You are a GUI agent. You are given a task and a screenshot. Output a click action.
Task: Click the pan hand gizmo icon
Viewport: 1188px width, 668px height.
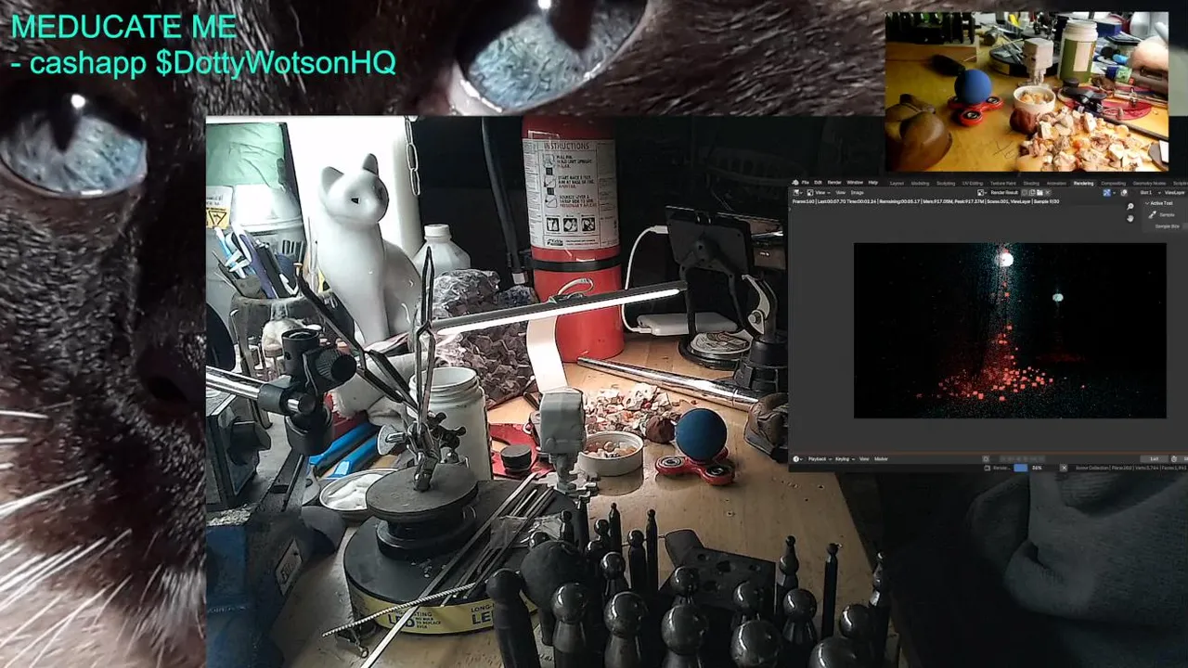[x=1130, y=218]
